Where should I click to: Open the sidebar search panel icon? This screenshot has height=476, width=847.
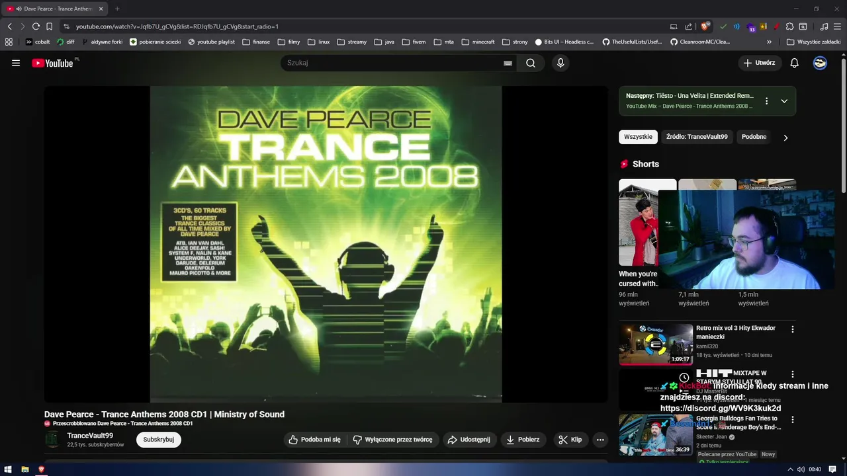803,26
